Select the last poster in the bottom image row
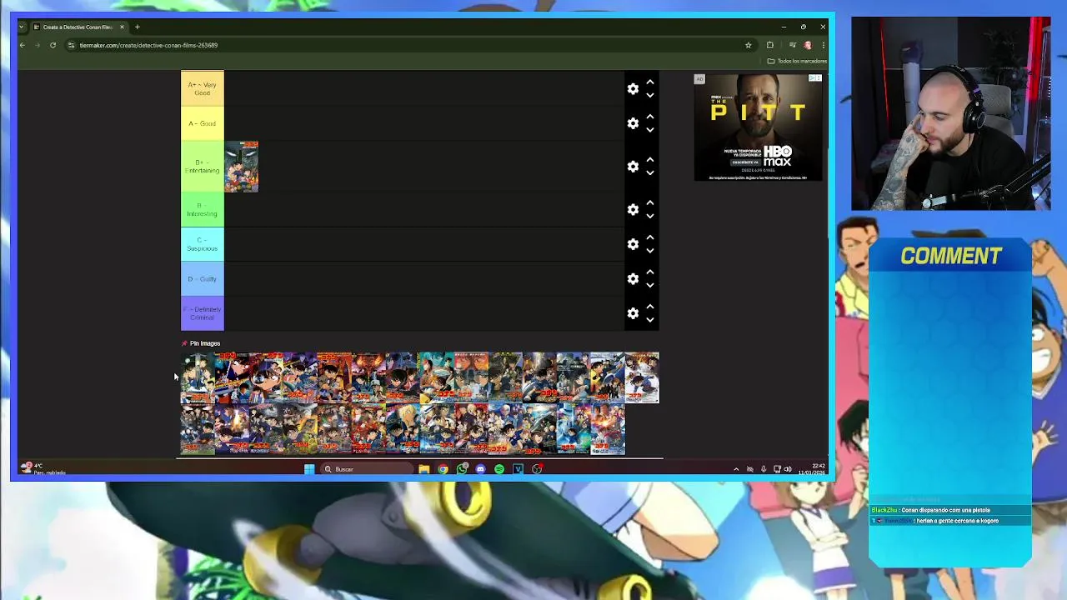 coord(608,429)
